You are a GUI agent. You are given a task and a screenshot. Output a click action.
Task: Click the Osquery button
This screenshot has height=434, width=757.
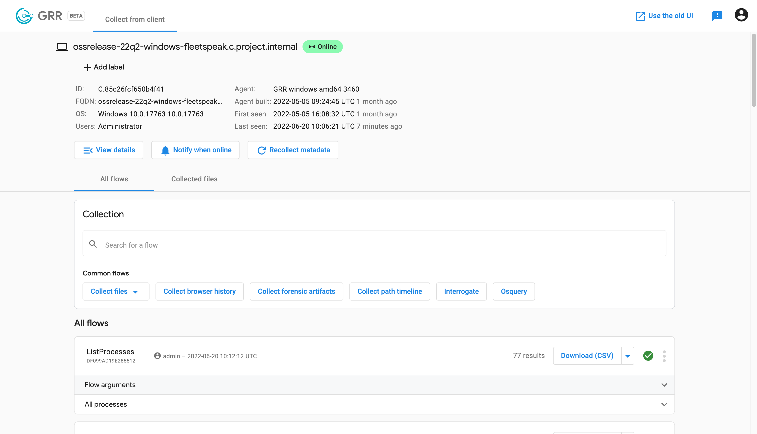514,291
